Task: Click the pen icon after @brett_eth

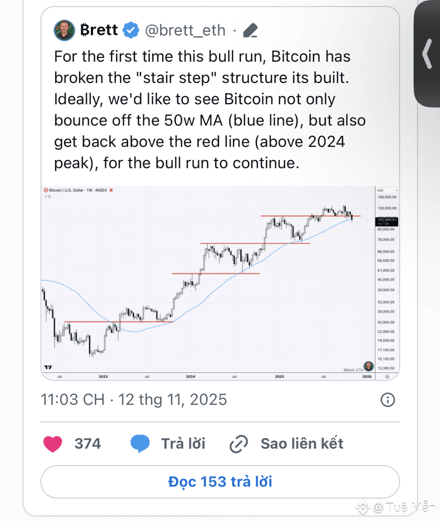Action: [250, 30]
